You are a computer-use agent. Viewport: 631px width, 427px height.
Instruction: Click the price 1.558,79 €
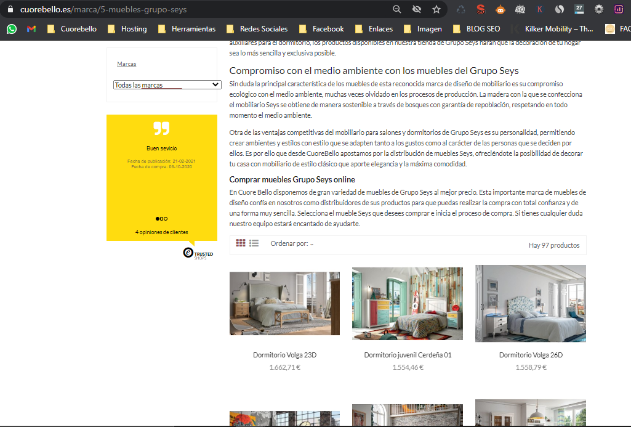tap(531, 367)
